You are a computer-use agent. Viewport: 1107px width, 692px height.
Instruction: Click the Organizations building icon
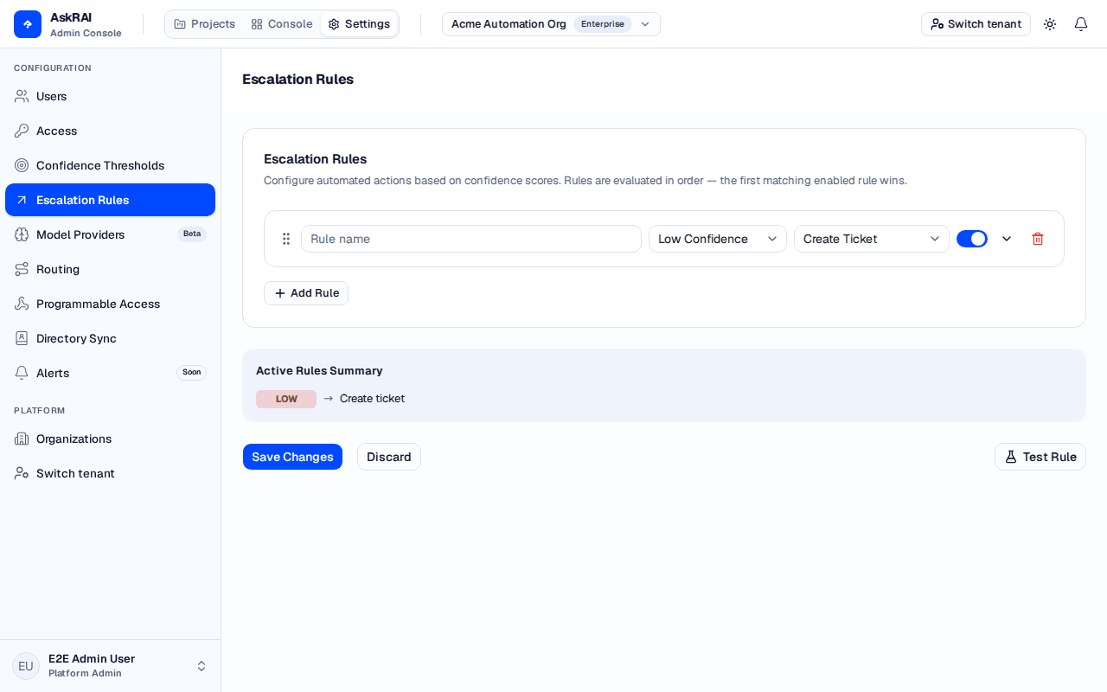click(22, 439)
